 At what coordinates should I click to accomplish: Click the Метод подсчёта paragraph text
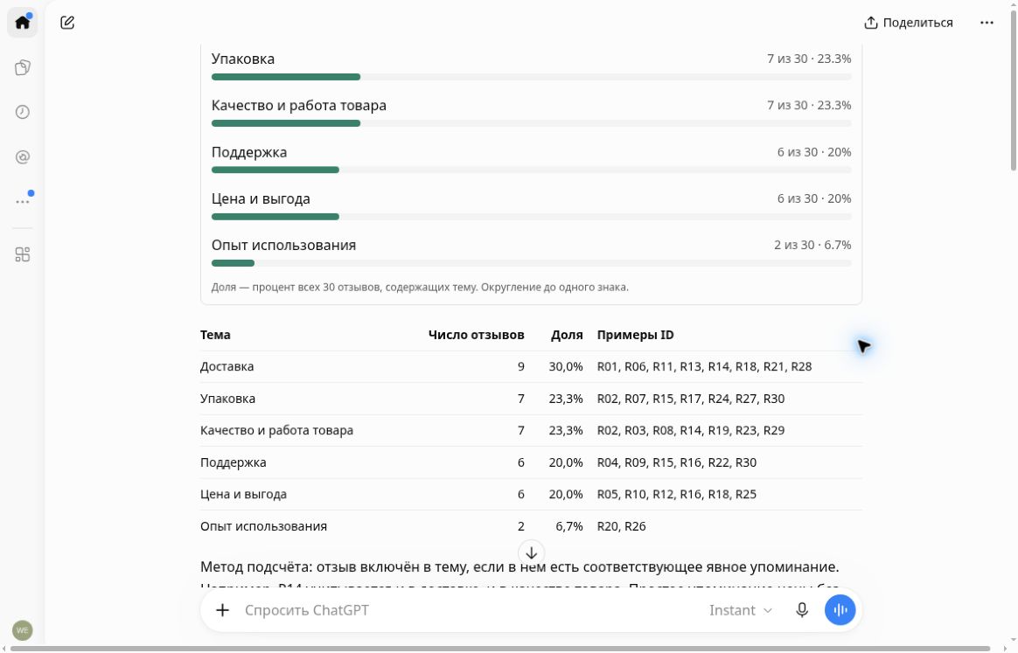click(519, 567)
